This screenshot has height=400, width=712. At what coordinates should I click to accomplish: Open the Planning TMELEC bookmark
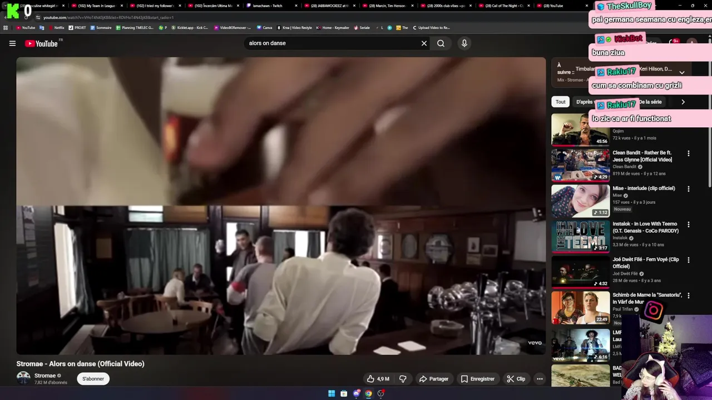[135, 28]
